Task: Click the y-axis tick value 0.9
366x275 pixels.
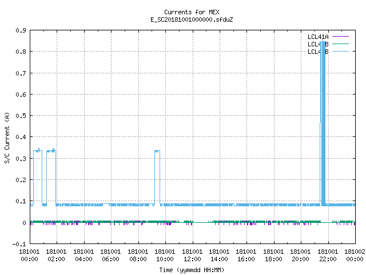Action: coord(21,30)
